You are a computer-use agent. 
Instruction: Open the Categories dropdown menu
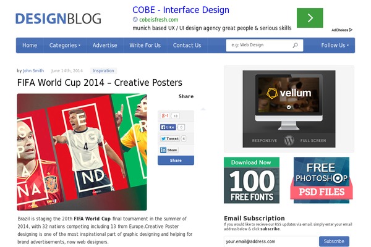point(65,45)
